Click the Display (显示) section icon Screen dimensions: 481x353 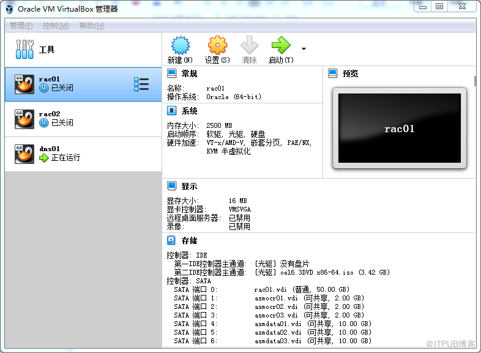click(172, 186)
